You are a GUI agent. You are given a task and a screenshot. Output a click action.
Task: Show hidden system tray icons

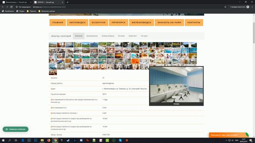pos(226,140)
